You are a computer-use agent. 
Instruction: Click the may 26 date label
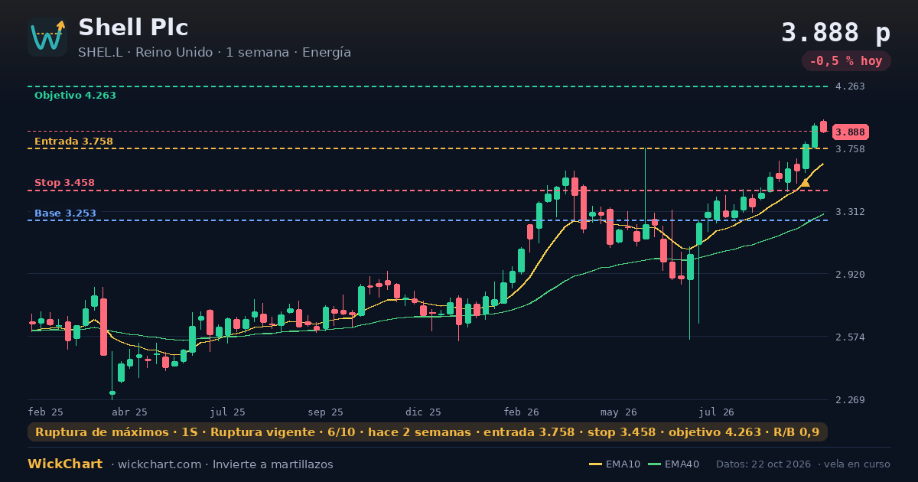tap(619, 412)
